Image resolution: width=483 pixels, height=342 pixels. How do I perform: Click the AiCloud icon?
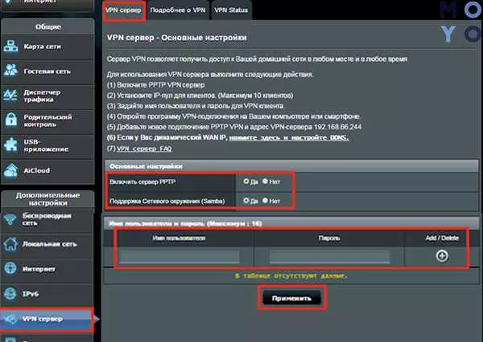(x=11, y=170)
